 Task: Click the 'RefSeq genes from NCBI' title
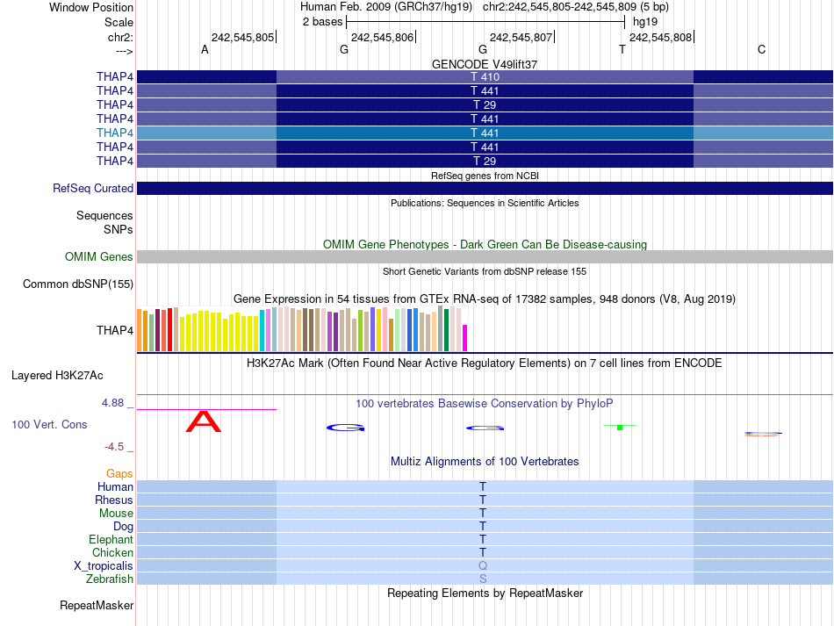point(485,176)
